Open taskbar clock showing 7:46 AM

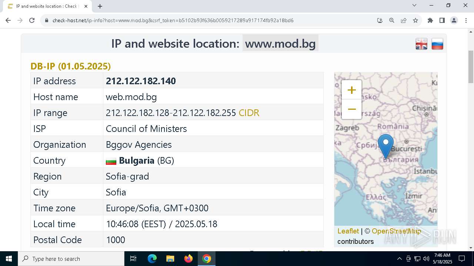443,259
